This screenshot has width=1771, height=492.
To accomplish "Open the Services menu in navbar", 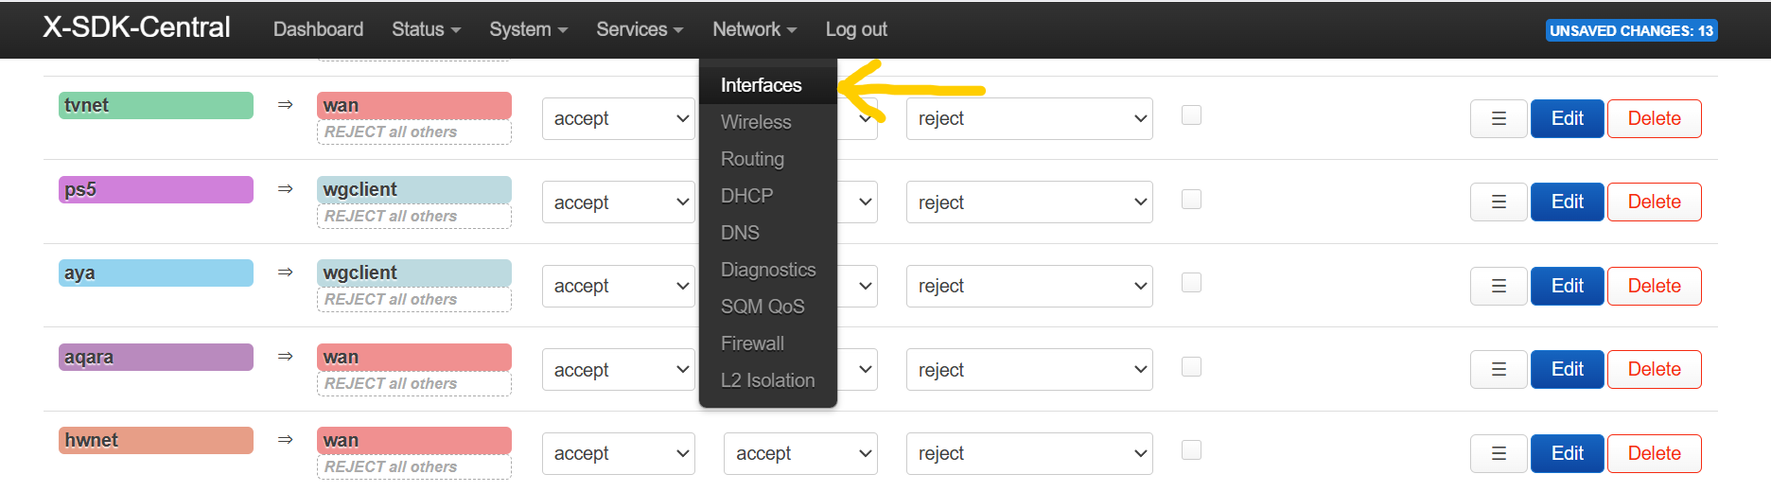I will point(639,29).
